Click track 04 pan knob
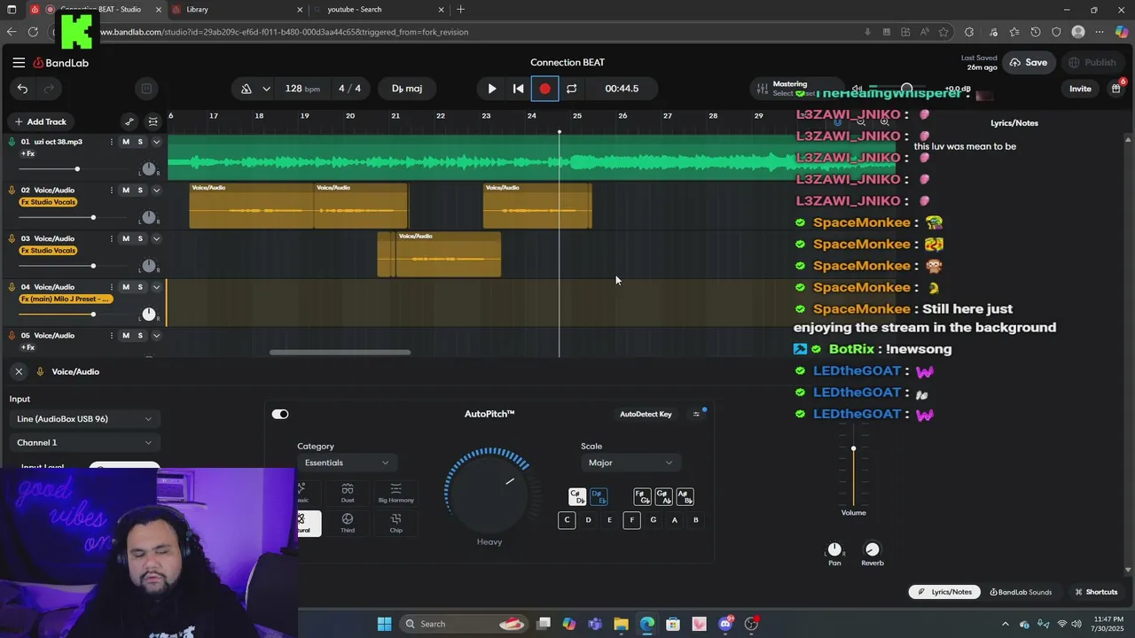The width and height of the screenshot is (1135, 638). click(149, 315)
